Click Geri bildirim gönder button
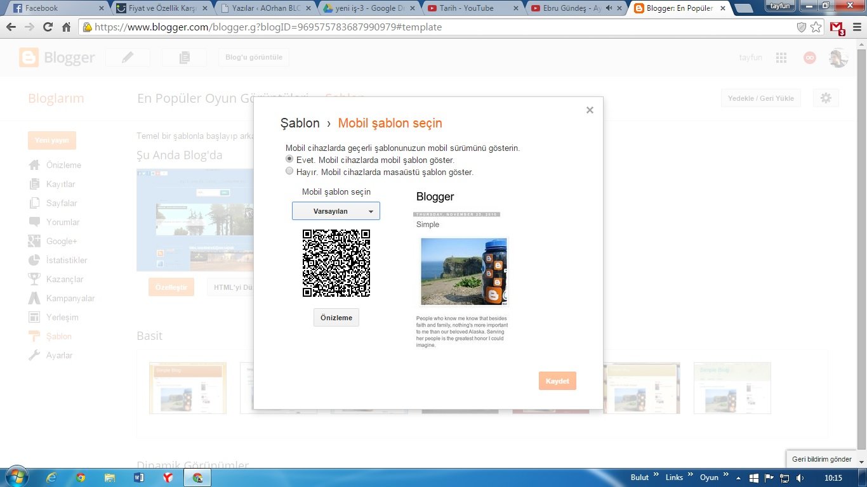The height and width of the screenshot is (487, 867). 821,459
